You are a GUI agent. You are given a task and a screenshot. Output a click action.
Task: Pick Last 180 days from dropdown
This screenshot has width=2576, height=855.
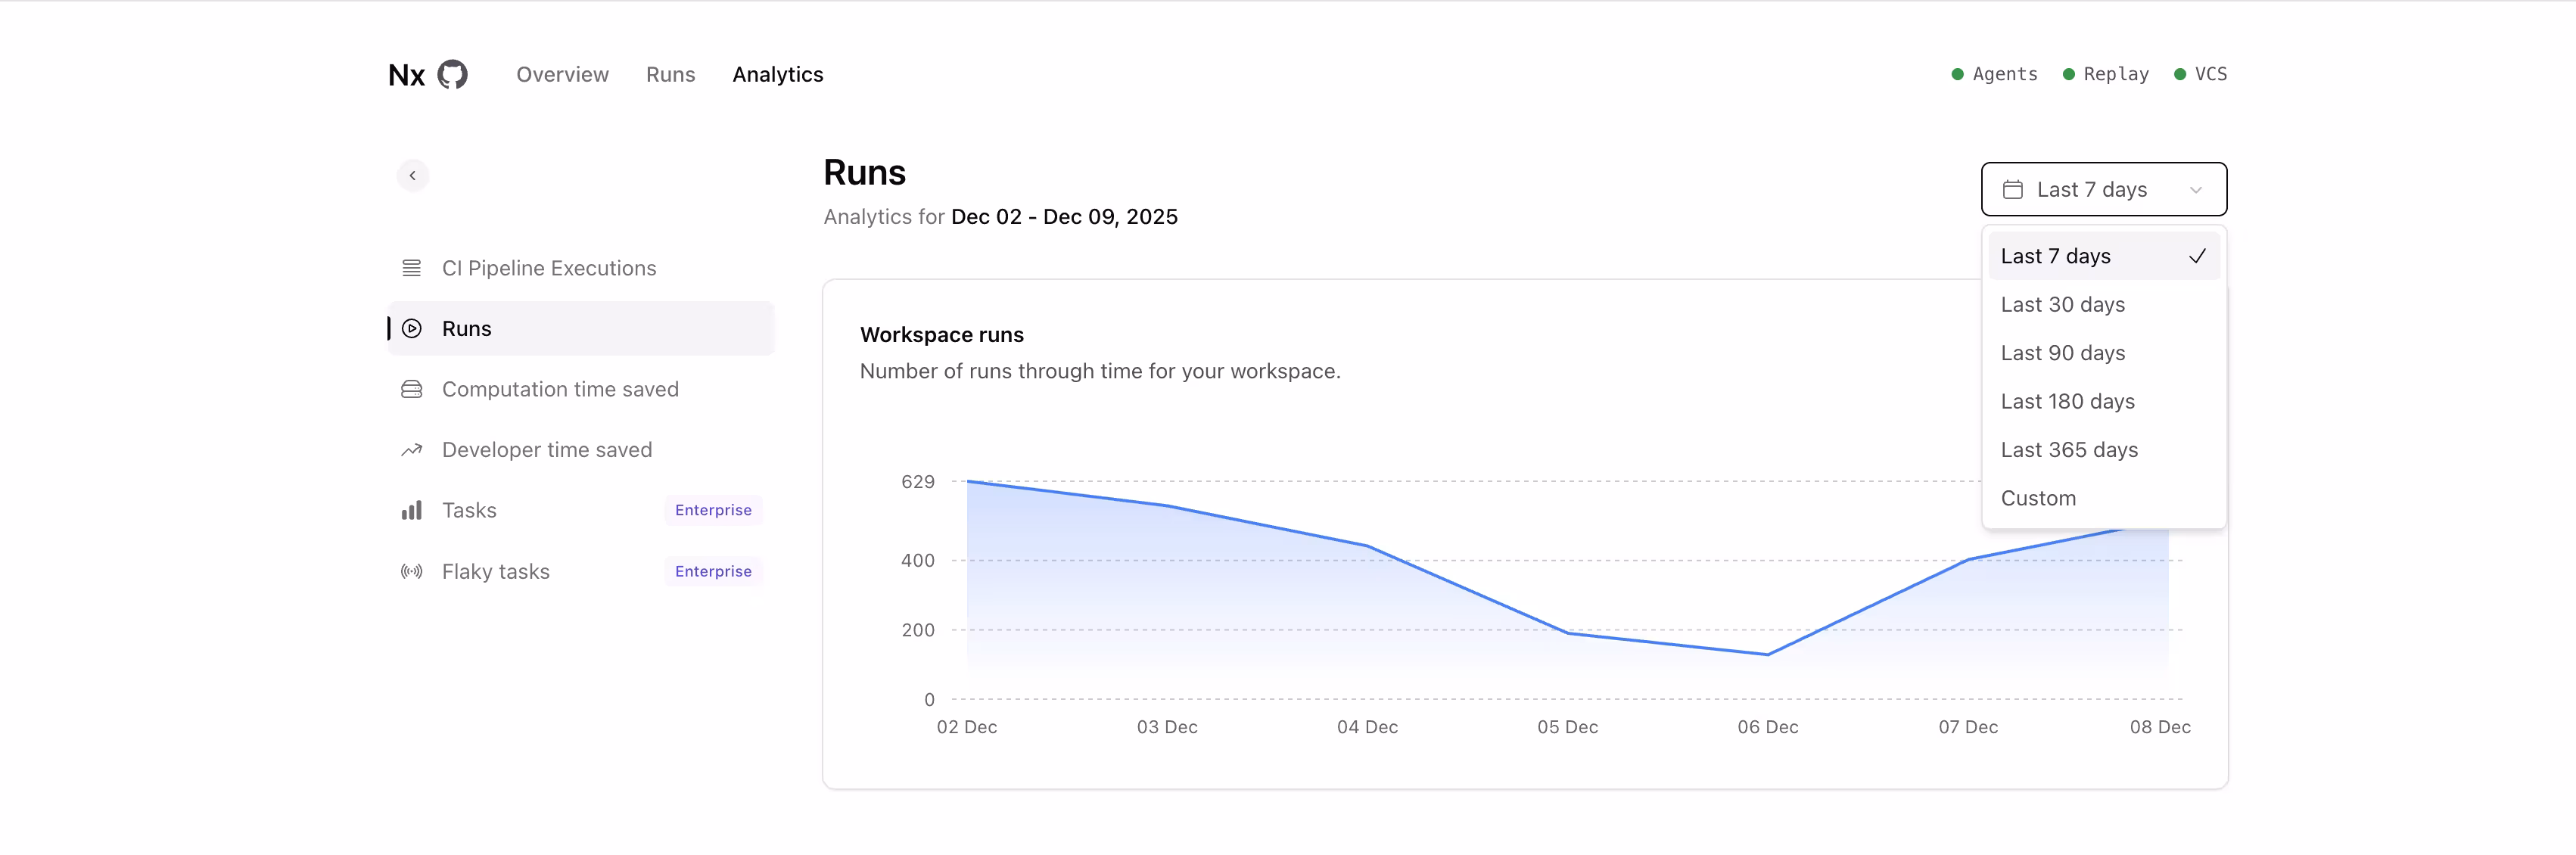coord(2067,401)
